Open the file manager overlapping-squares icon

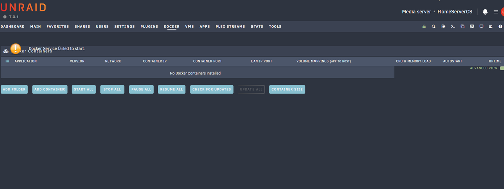tap(462, 27)
